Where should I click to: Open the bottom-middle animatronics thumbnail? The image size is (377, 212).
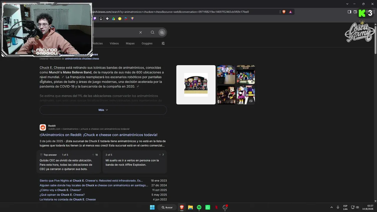click(226, 95)
